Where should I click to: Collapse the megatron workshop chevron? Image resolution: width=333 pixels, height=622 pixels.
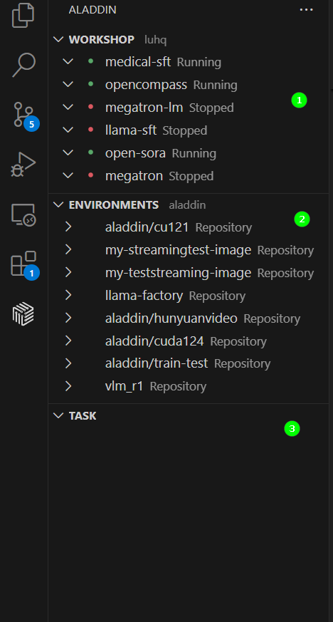[x=68, y=175]
